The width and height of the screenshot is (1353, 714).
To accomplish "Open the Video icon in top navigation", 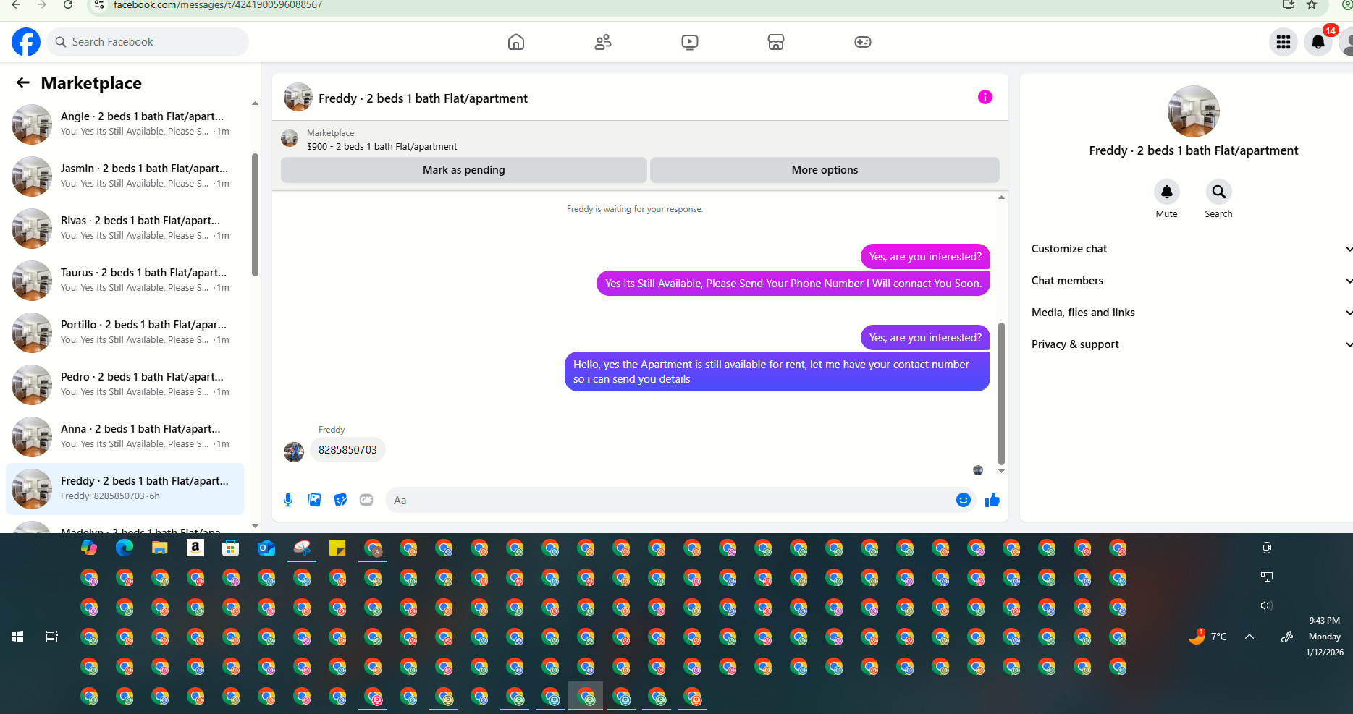I will click(x=690, y=42).
